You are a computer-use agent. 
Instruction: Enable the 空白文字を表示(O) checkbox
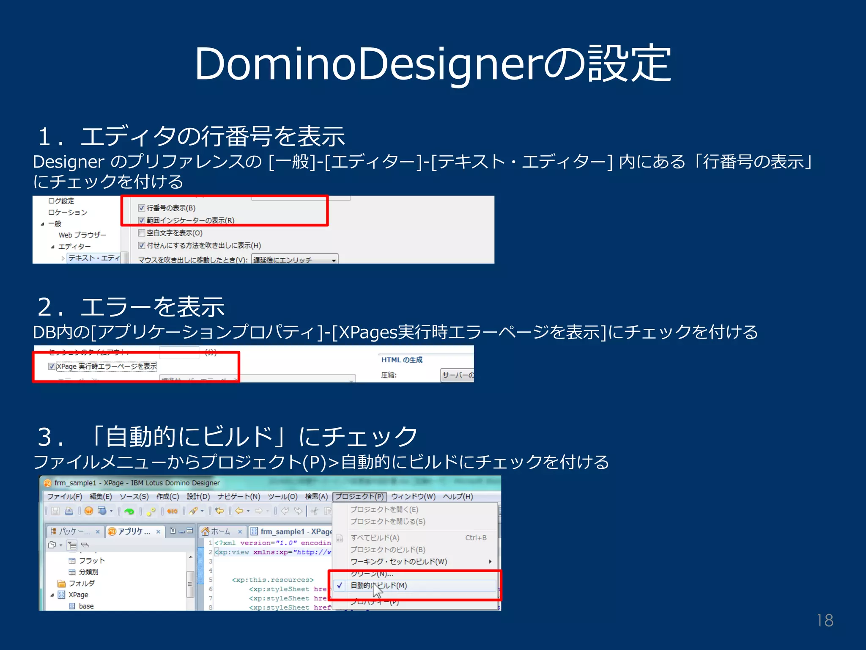pos(142,233)
